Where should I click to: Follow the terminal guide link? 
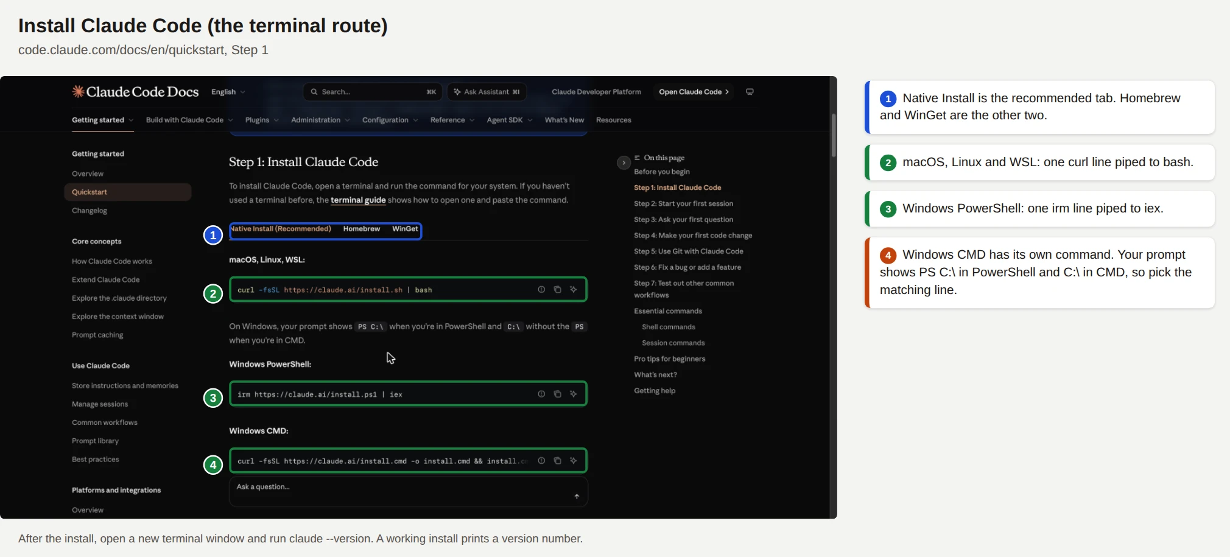click(358, 200)
